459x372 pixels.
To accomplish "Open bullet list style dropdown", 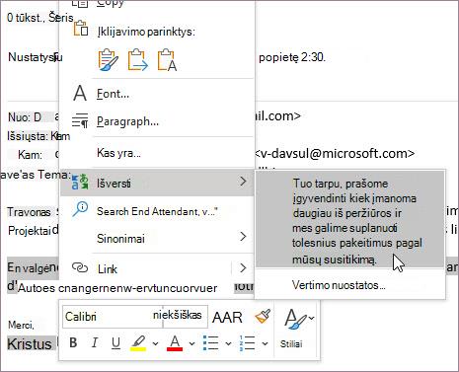I will (228, 343).
